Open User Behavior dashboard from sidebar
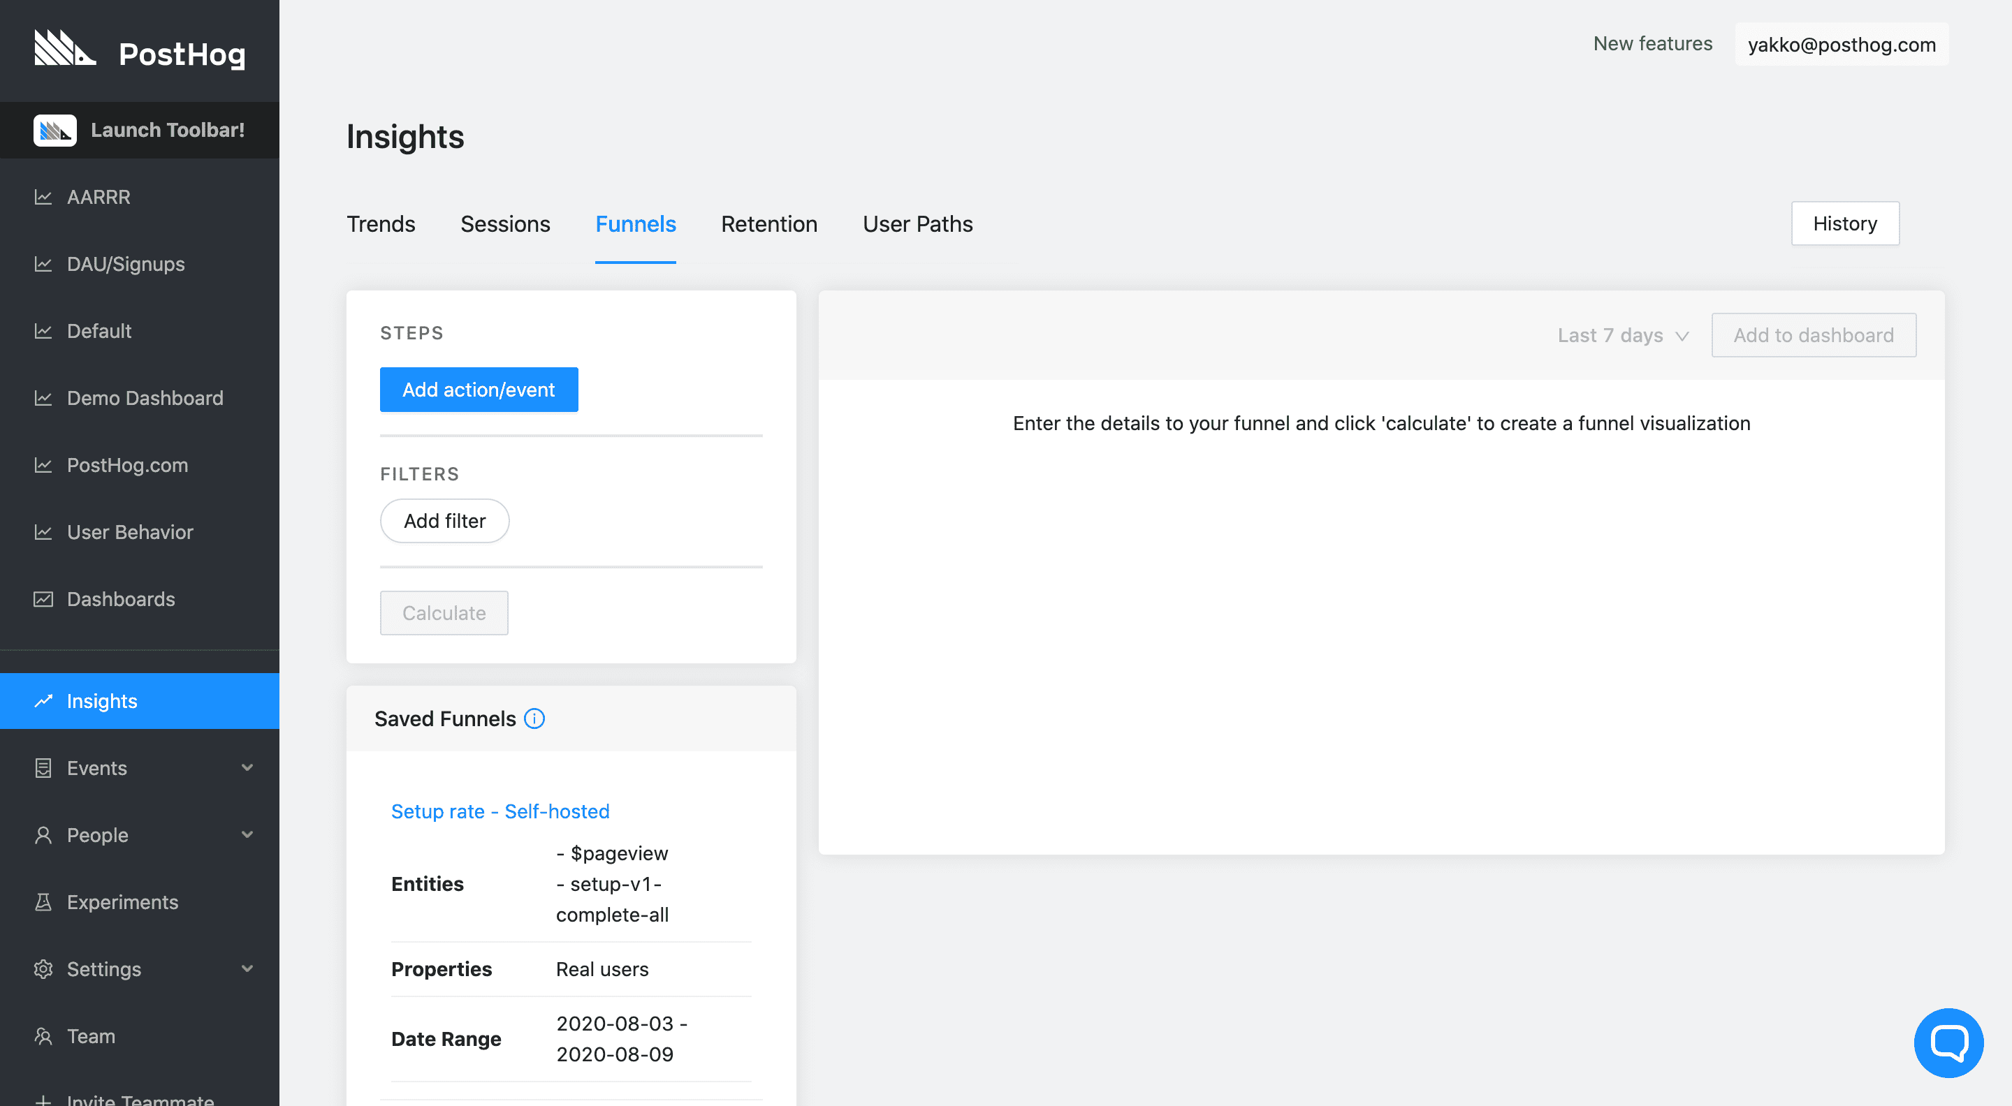The height and width of the screenshot is (1106, 2012). click(140, 532)
